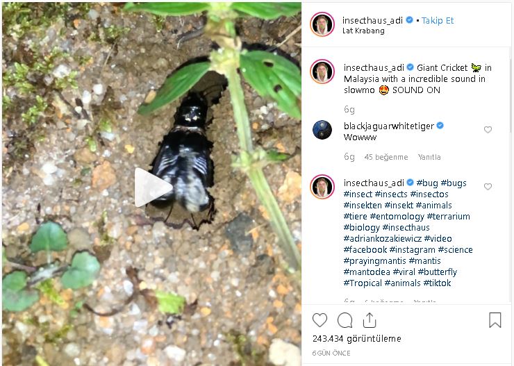Image resolution: width=514 pixels, height=366 pixels.
Task: Like blackjaguarwhitetiger's Wowww comment
Action: [488, 130]
